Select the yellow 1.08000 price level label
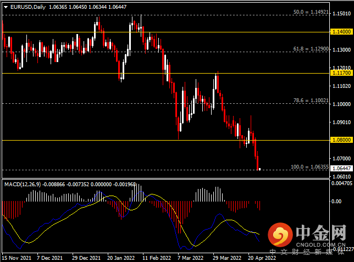Screen dimensions: 354x262 point(341,140)
